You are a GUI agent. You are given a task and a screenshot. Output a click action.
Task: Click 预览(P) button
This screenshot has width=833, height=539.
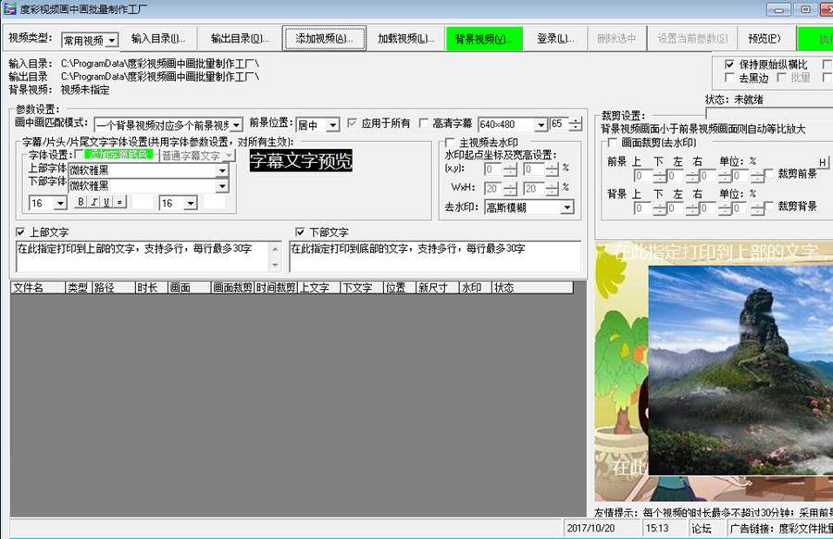764,38
